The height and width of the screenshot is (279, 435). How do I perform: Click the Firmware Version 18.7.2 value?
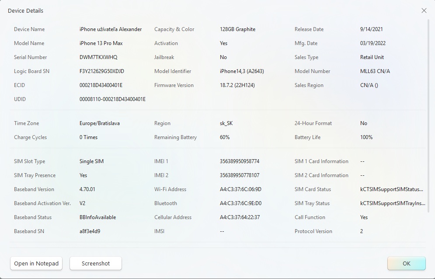(x=238, y=85)
